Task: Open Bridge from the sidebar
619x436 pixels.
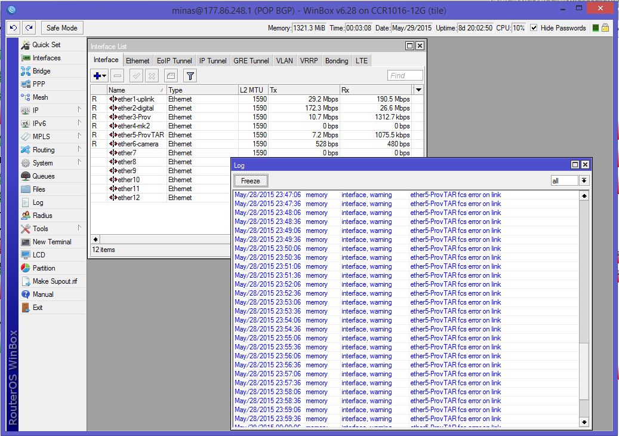Action: (41, 71)
